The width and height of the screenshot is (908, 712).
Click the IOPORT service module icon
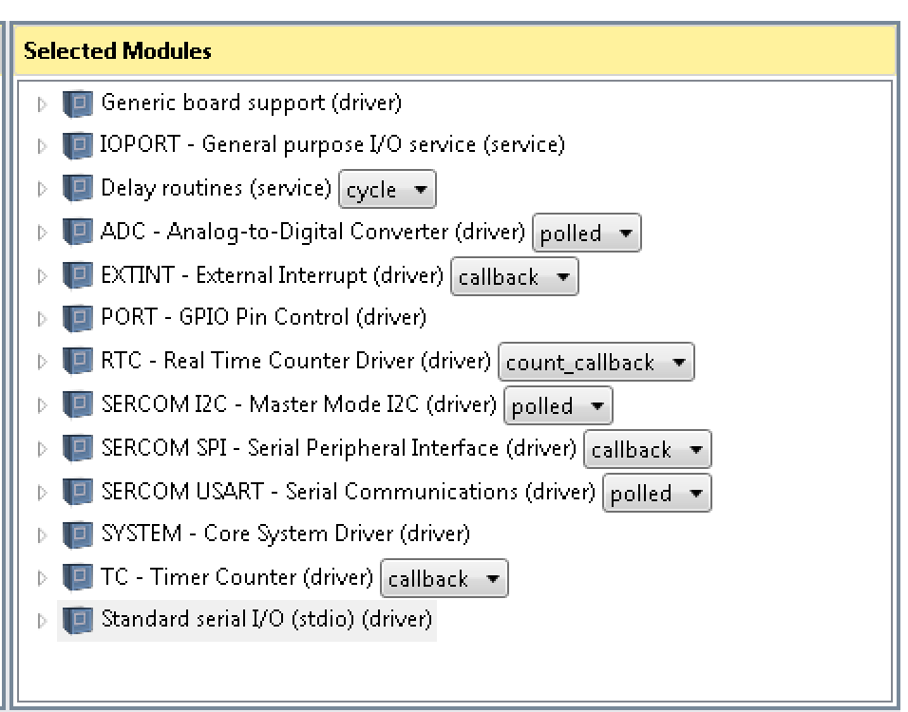(x=78, y=145)
